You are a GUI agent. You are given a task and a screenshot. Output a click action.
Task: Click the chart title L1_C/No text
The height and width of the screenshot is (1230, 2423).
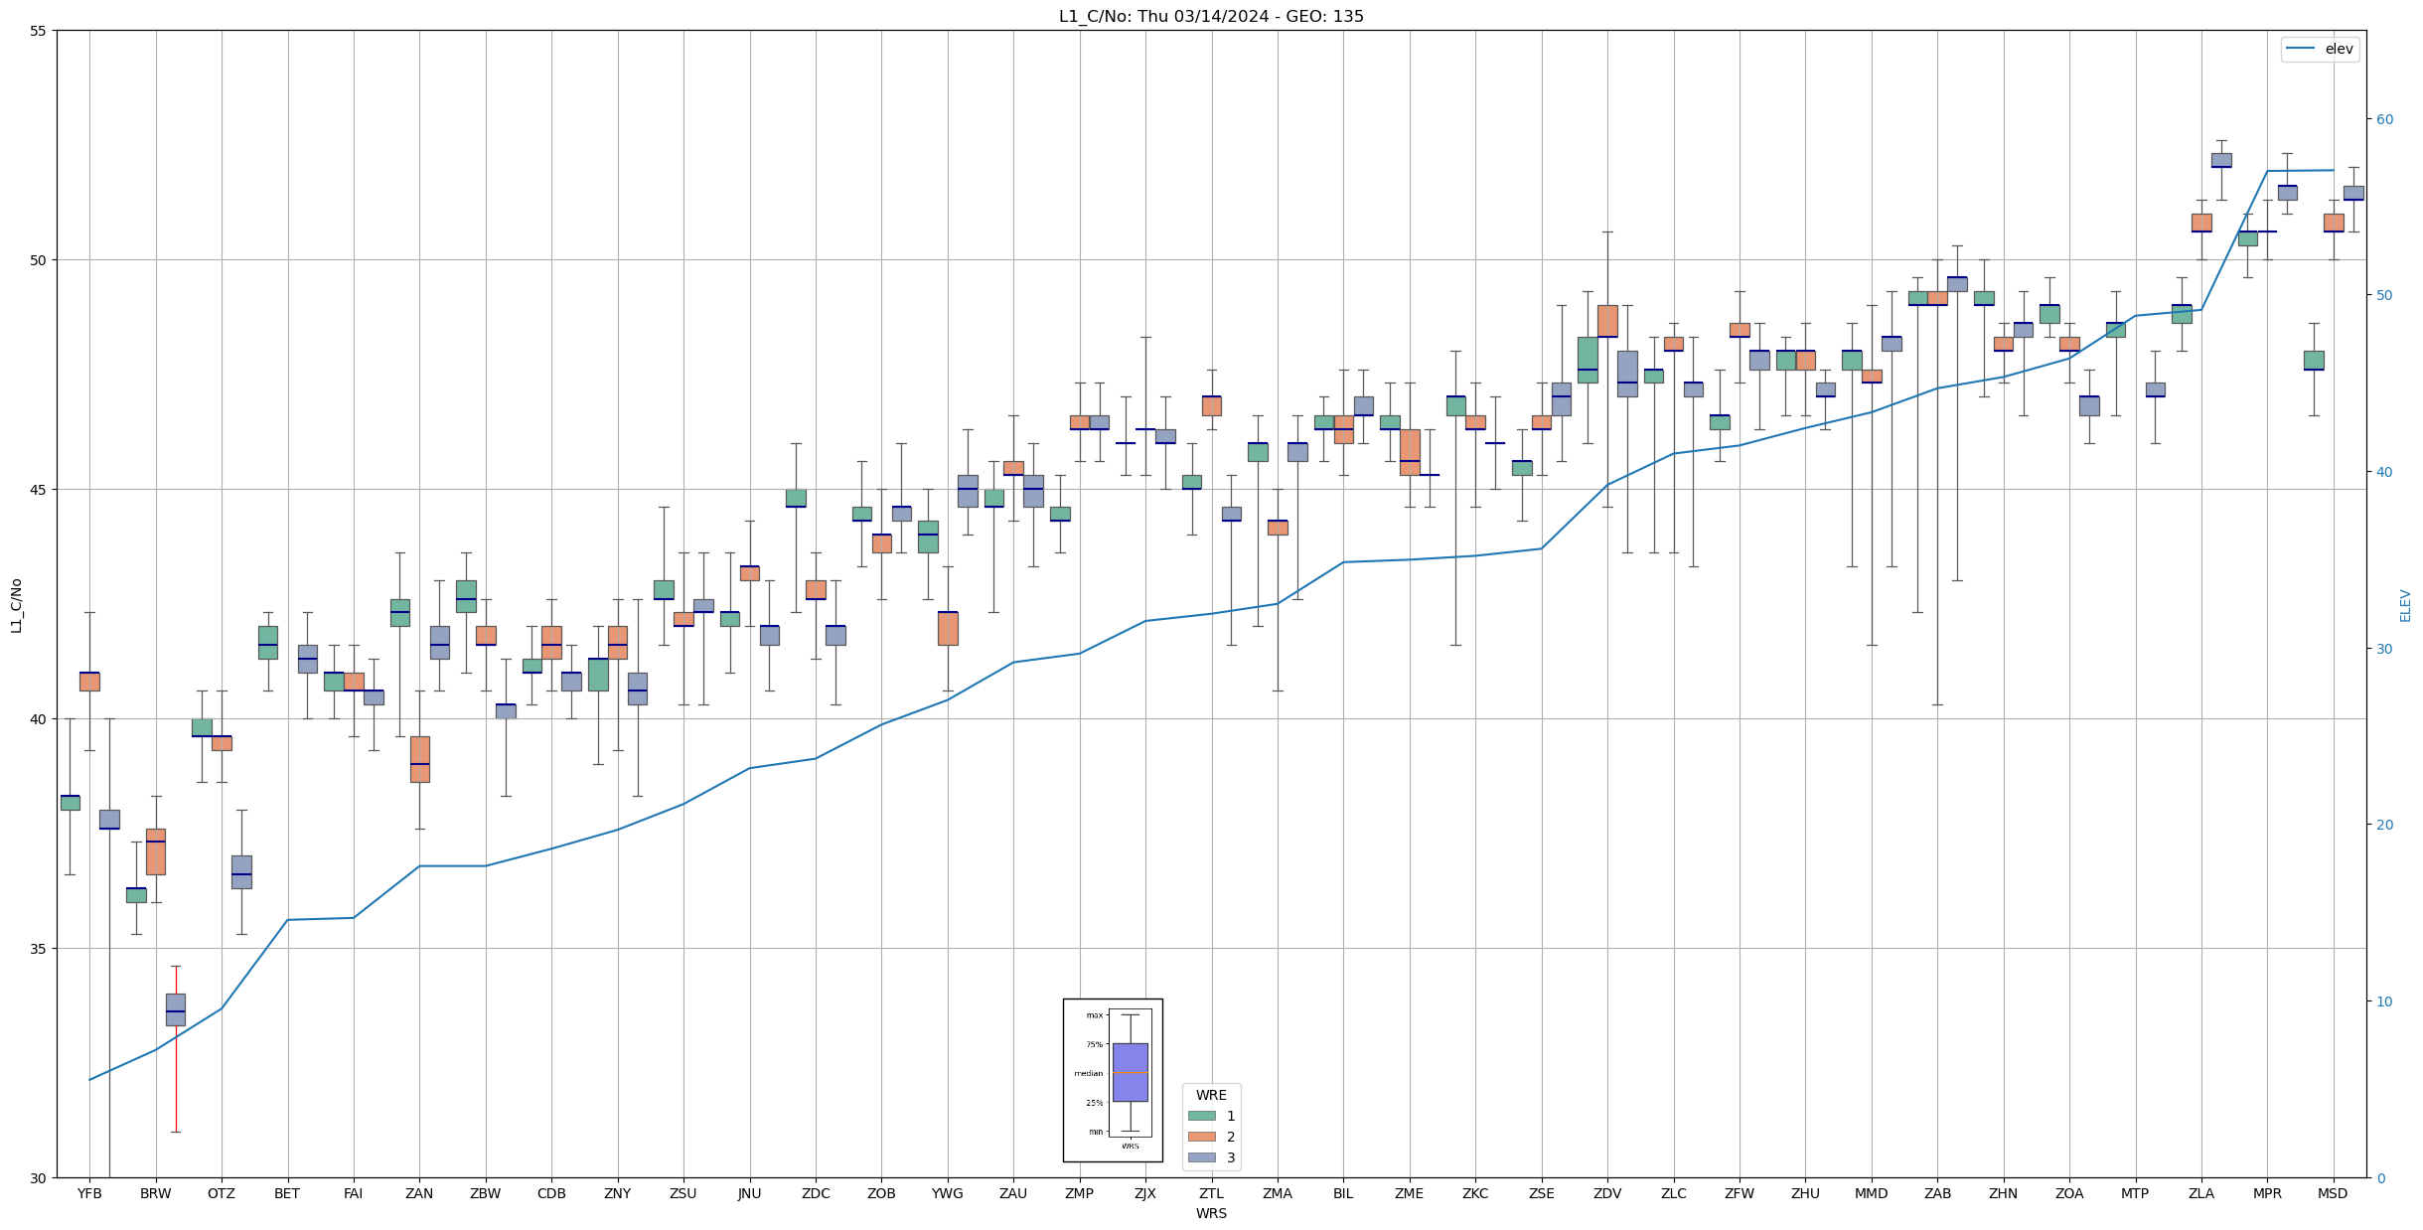click(1211, 16)
